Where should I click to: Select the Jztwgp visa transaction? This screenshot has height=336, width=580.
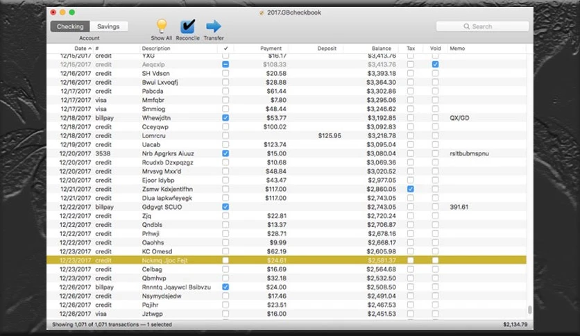tap(287, 314)
